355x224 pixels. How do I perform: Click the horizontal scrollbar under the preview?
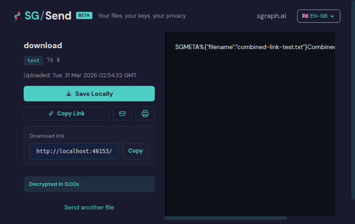pyautogui.click(x=225, y=218)
